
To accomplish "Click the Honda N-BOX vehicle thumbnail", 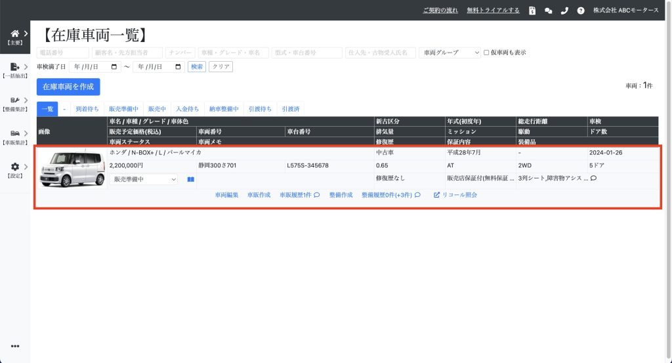I will tap(72, 169).
